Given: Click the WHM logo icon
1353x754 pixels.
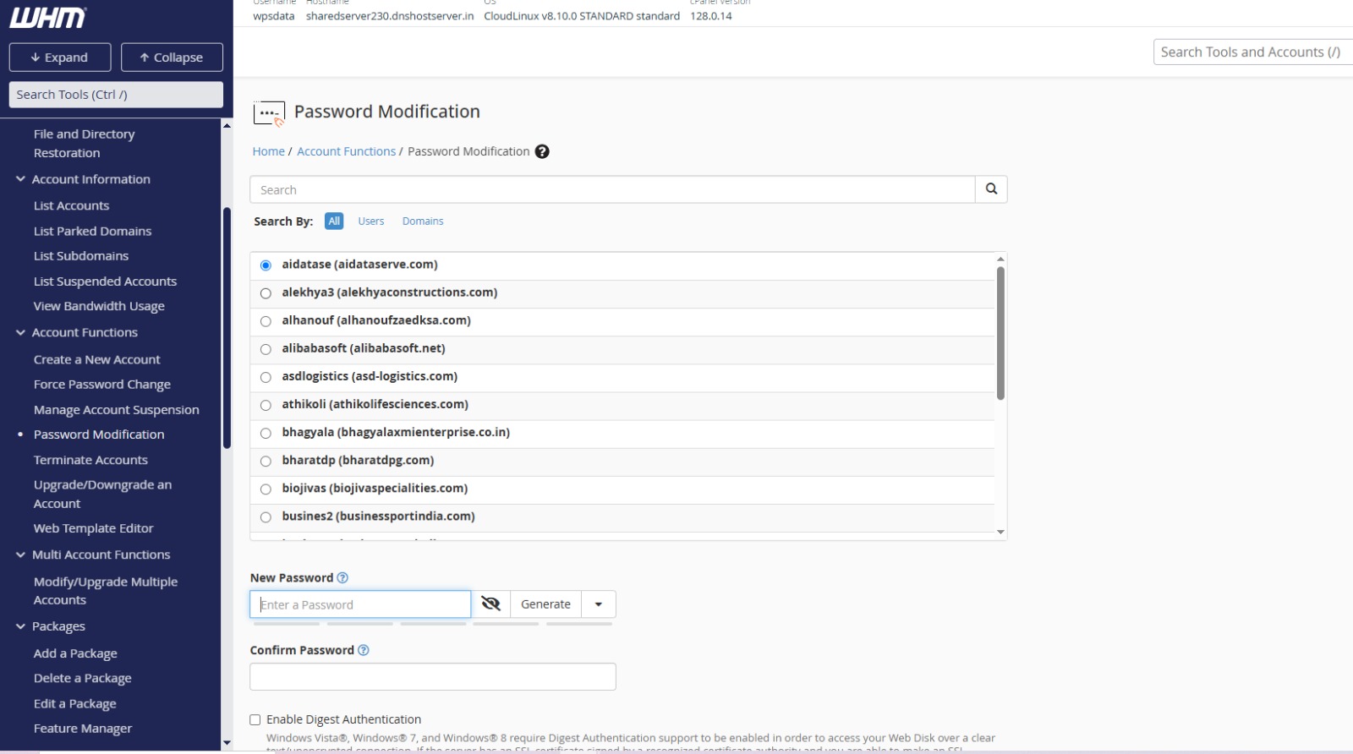Looking at the screenshot, I should pyautogui.click(x=48, y=18).
